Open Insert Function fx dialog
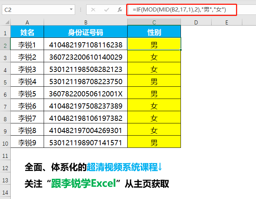The width and height of the screenshot is (256, 199). tap(120, 10)
